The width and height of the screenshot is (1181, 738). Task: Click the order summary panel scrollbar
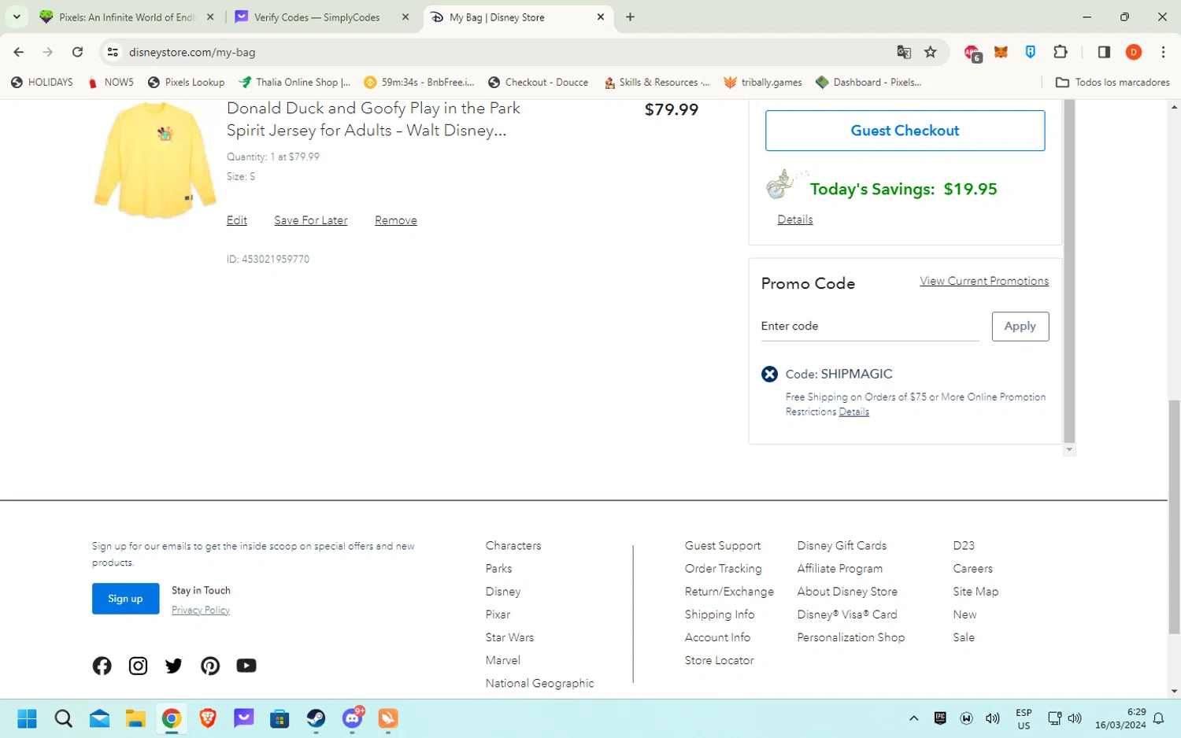1068,271
